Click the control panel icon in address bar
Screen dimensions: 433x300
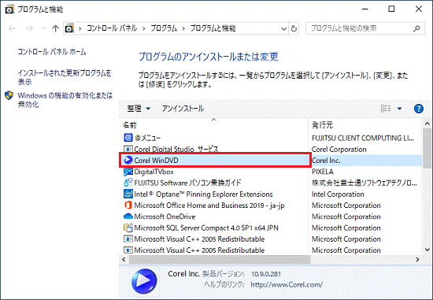[69, 28]
